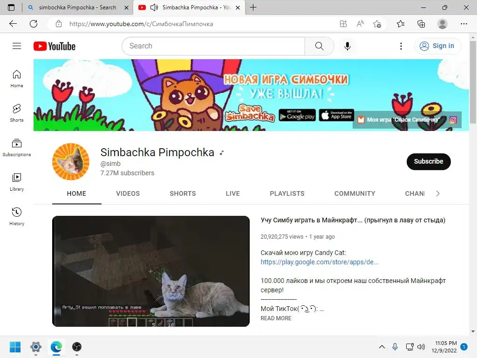Select the PLAYLISTS channel tab

tap(287, 193)
